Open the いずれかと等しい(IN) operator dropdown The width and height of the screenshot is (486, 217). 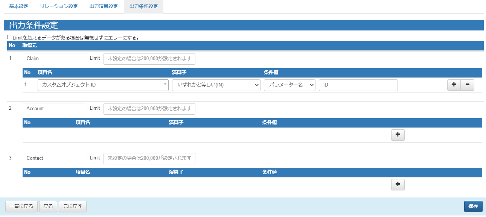coord(216,85)
